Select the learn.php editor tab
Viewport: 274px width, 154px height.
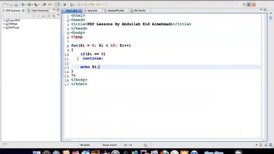71,11
